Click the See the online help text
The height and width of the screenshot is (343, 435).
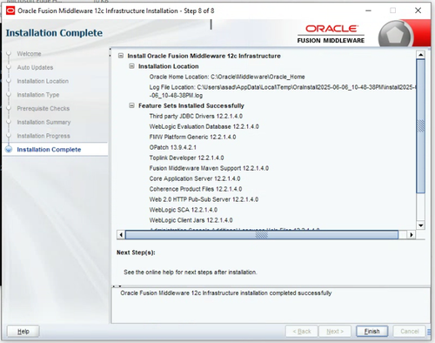point(191,272)
